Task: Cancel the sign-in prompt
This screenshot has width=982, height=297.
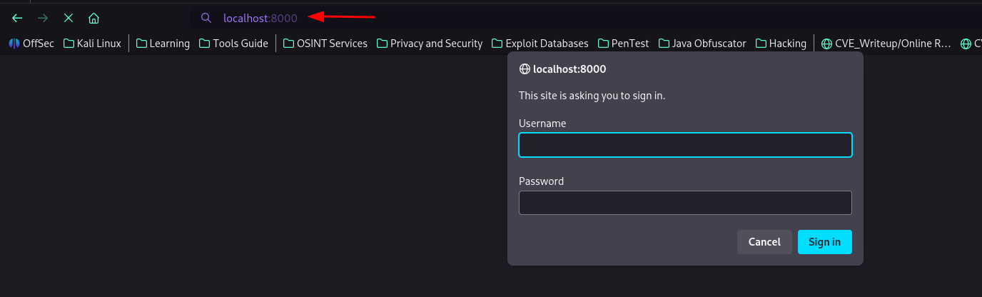Action: (764, 242)
